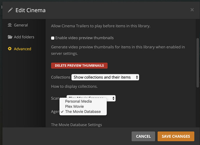Click the folder icon for Add folders
The width and height of the screenshot is (200, 145).
[x=10, y=37]
